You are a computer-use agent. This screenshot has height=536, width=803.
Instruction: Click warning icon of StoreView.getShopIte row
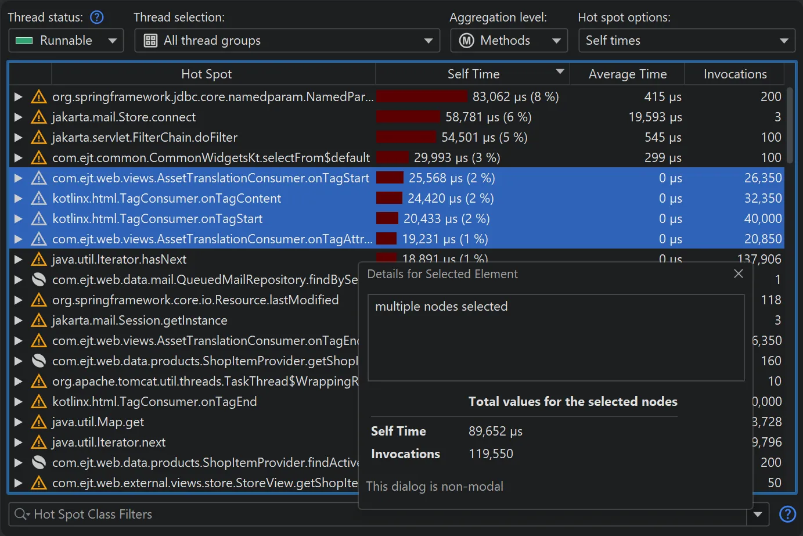[39, 483]
